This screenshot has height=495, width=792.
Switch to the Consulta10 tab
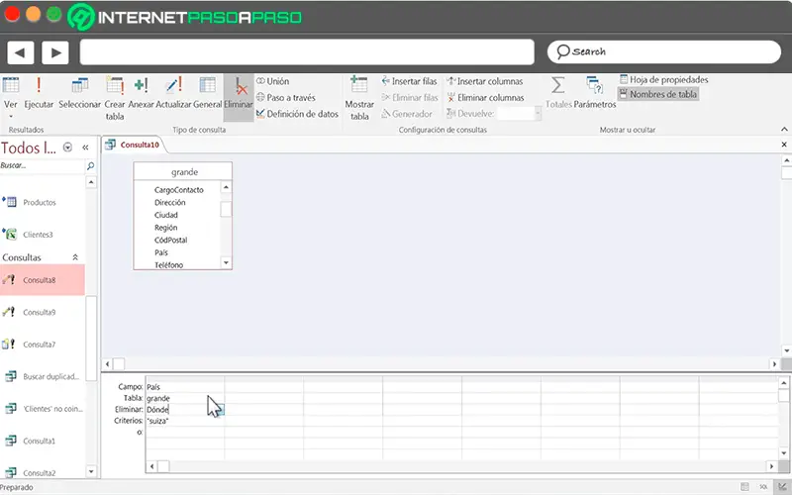pyautogui.click(x=133, y=145)
